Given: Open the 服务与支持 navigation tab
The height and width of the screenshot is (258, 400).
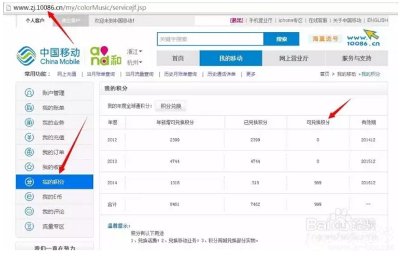Looking at the screenshot, I should (356, 58).
